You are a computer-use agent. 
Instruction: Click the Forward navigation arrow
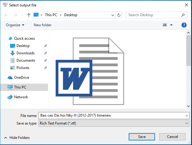[15, 15]
